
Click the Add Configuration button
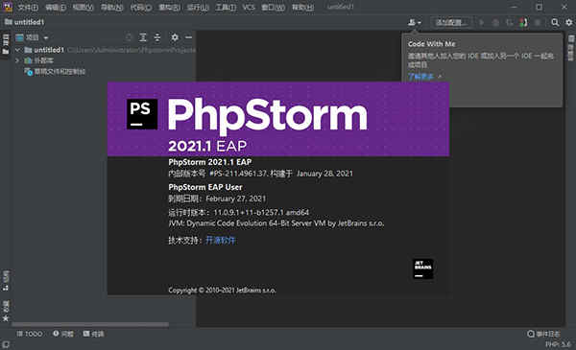pyautogui.click(x=451, y=23)
